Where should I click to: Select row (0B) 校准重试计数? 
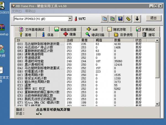[x=85, y=71]
